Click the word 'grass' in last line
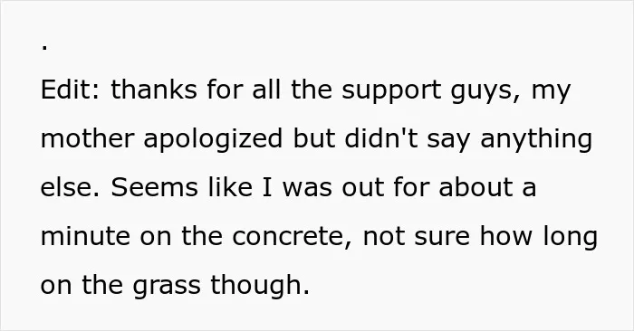Screen dimensions: 634x331 pyautogui.click(x=167, y=287)
